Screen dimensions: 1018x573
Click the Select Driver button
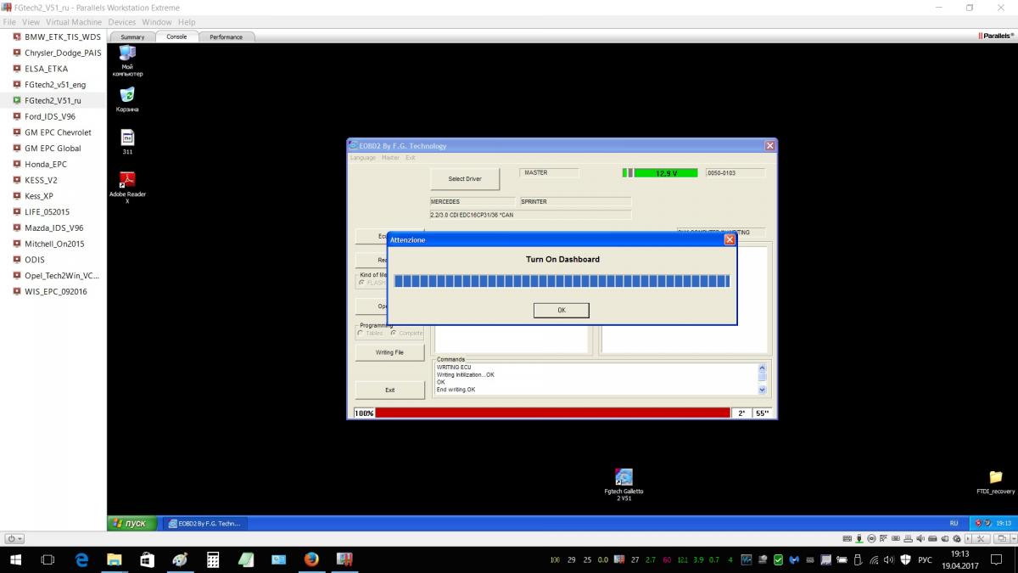pos(465,179)
